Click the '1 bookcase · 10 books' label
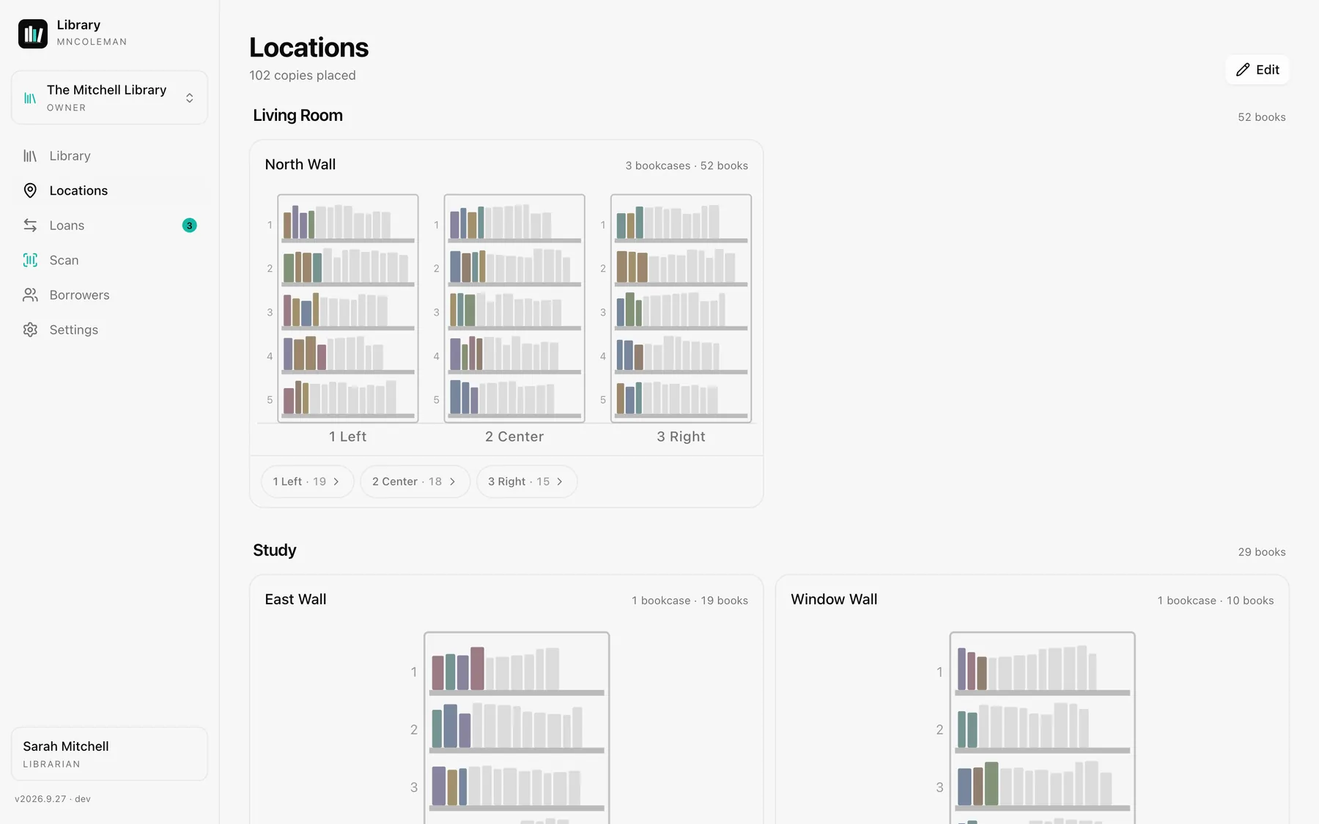Image resolution: width=1319 pixels, height=824 pixels. (x=1216, y=601)
